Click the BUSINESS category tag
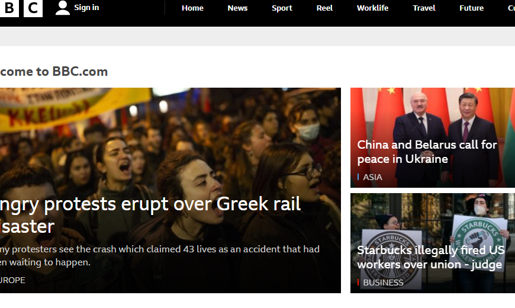The image size is (515, 308). (x=383, y=283)
